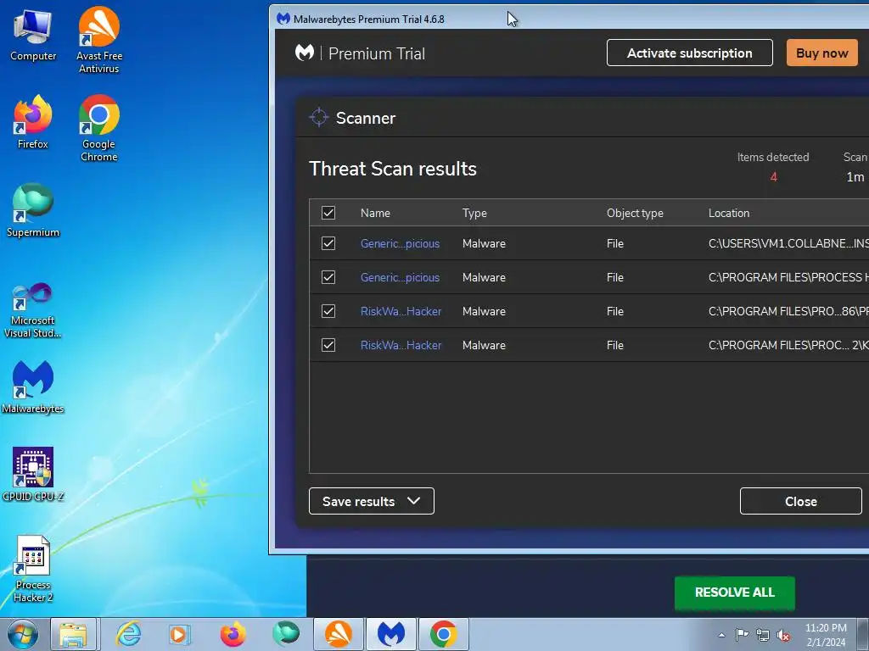The width and height of the screenshot is (869, 651).
Task: Open the Generic threat link in USERS path row
Action: (400, 243)
